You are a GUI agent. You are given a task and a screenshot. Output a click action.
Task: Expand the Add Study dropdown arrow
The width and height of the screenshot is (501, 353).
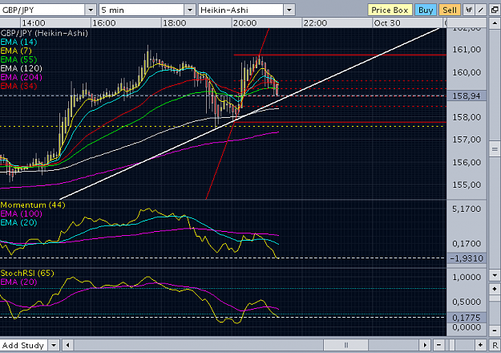54,345
